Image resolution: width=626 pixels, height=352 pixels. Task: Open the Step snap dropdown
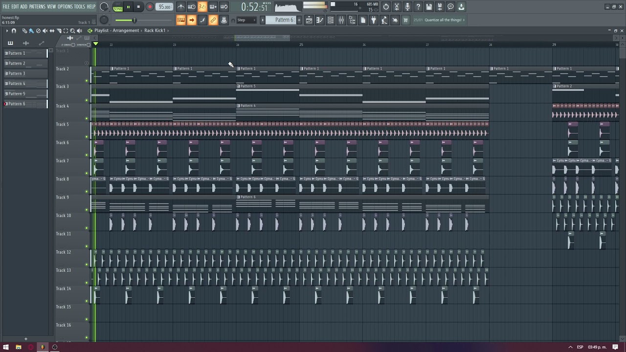coord(246,20)
